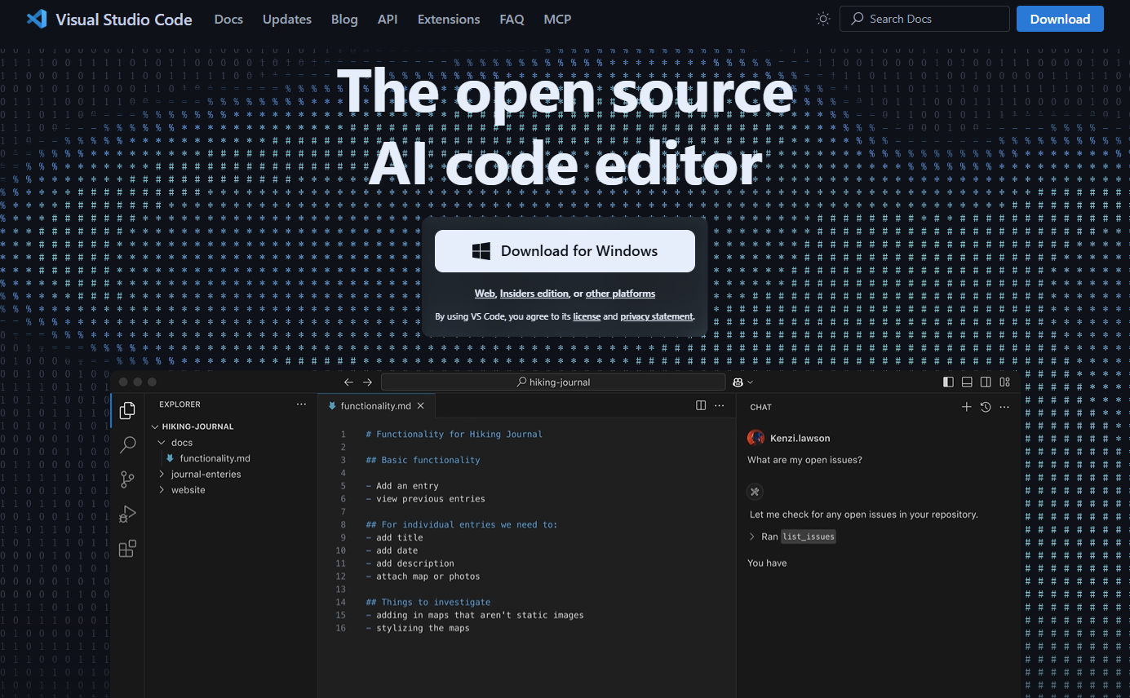
Task: Switch the website color theme with the sun icon
Action: 822,18
